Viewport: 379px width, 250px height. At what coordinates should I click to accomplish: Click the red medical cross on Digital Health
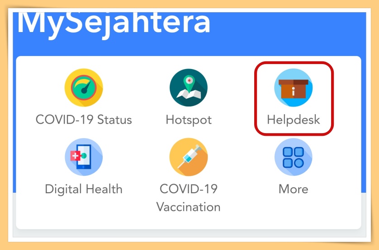tap(75, 156)
